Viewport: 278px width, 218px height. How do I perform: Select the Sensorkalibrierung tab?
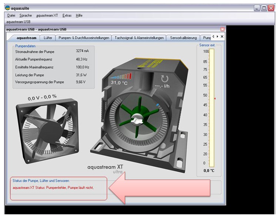click(x=183, y=38)
